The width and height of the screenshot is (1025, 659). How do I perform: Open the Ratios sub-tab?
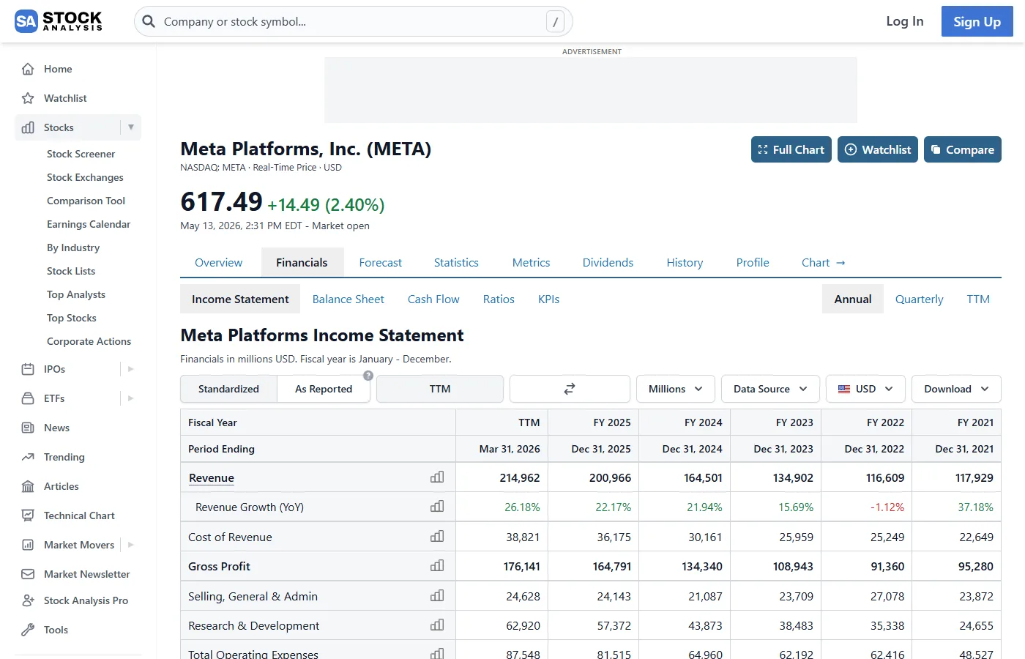pyautogui.click(x=499, y=299)
